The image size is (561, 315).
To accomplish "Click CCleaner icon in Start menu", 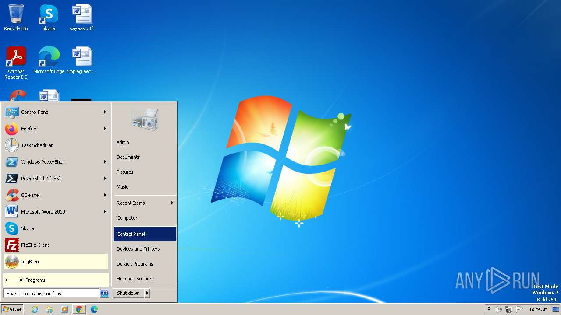I will coord(12,195).
